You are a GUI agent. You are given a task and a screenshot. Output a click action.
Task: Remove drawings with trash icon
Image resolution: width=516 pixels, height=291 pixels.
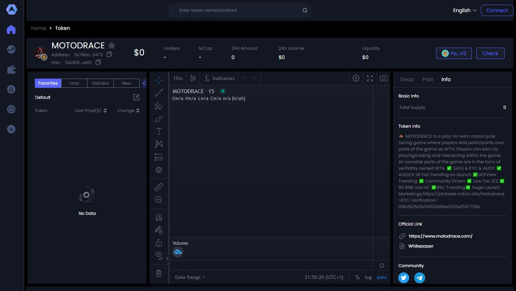click(159, 273)
